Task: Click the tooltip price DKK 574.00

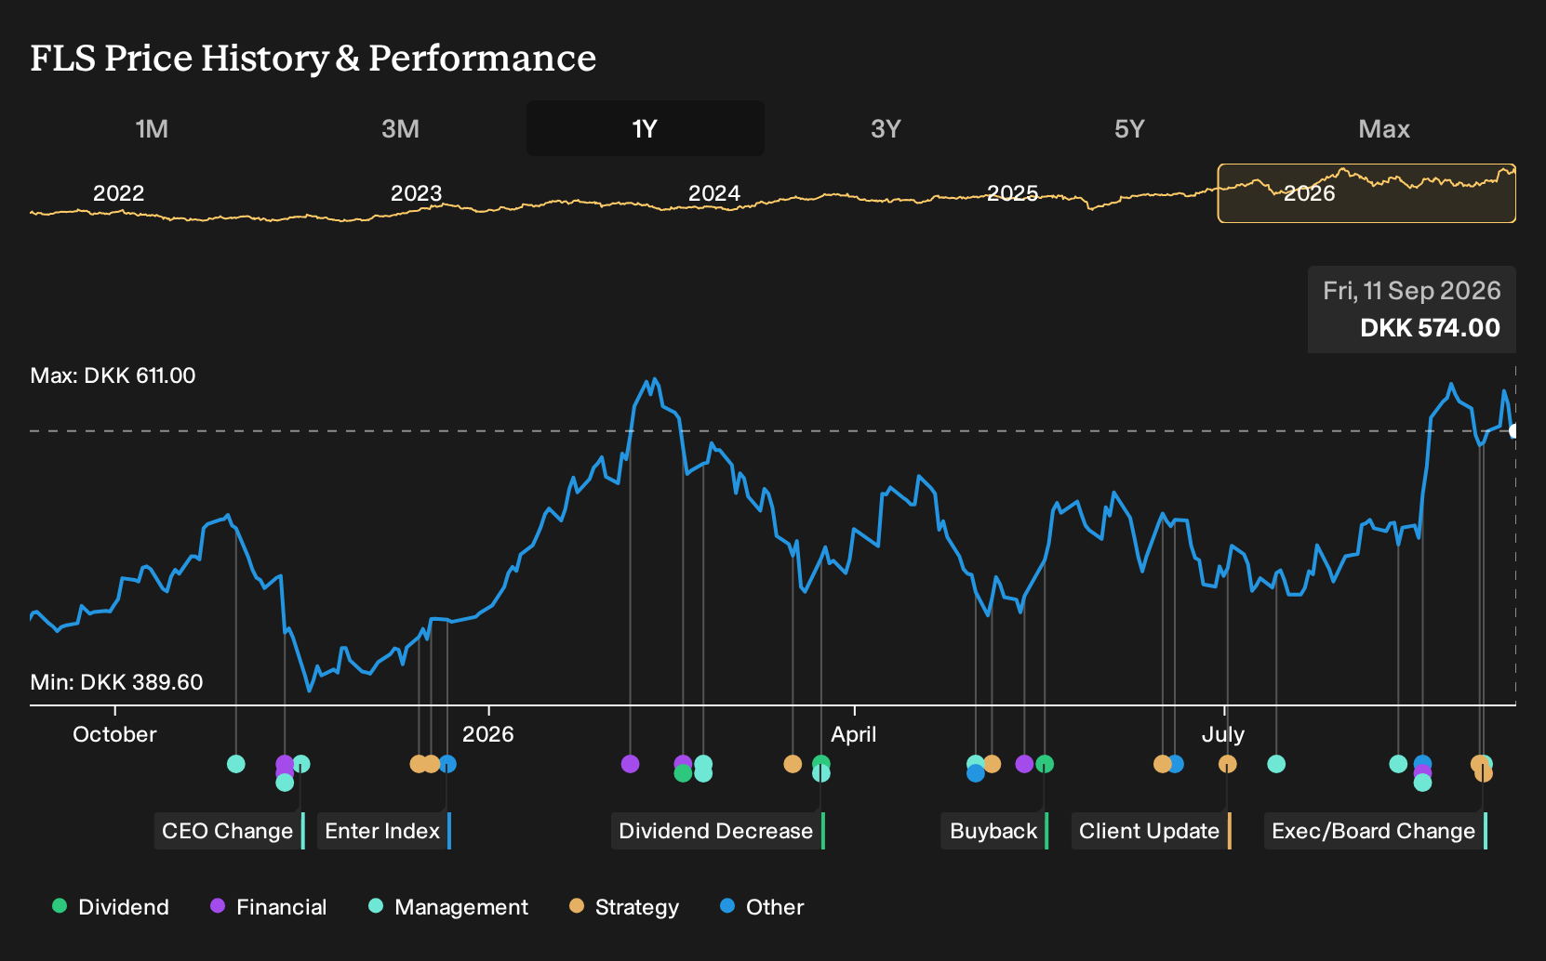Action: [x=1430, y=328]
